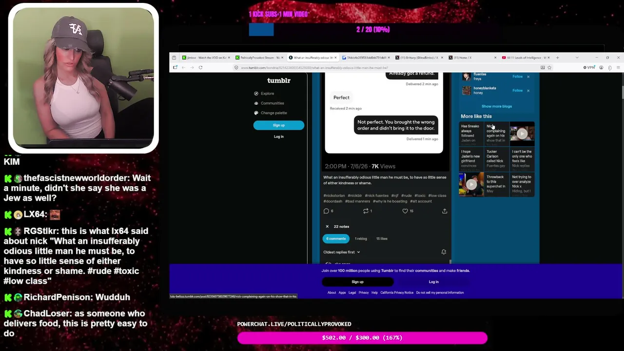The width and height of the screenshot is (624, 351).
Task: Open the tab overview icon before first tab
Action: [174, 58]
